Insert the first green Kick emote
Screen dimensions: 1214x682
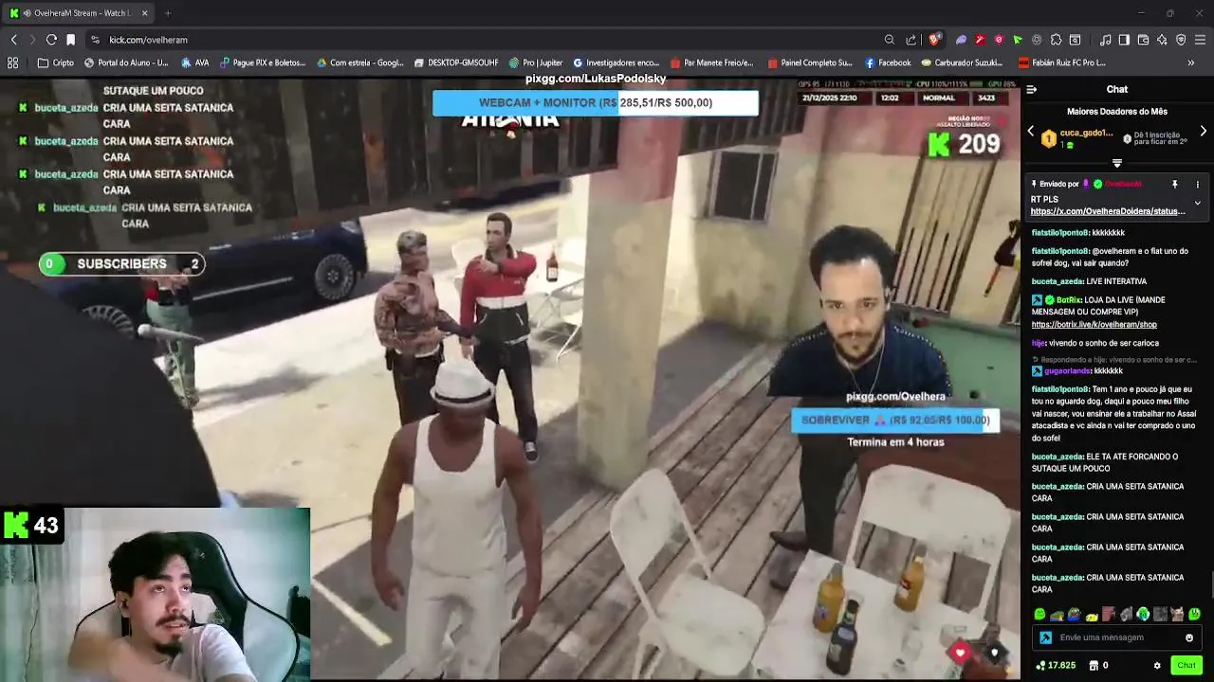pyautogui.click(x=1039, y=614)
